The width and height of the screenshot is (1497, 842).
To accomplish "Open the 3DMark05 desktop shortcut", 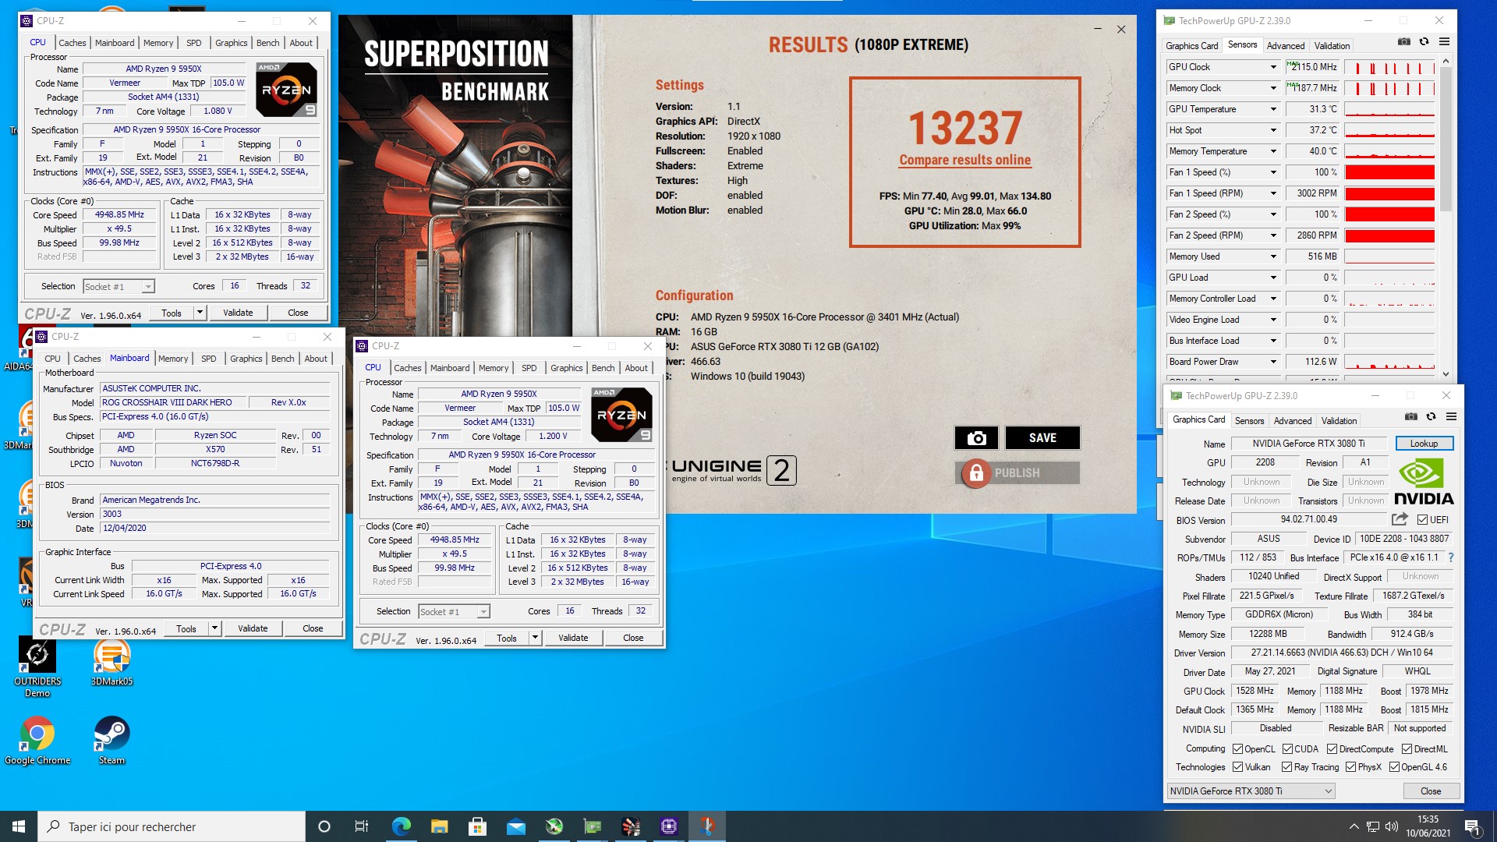I will click(x=111, y=662).
